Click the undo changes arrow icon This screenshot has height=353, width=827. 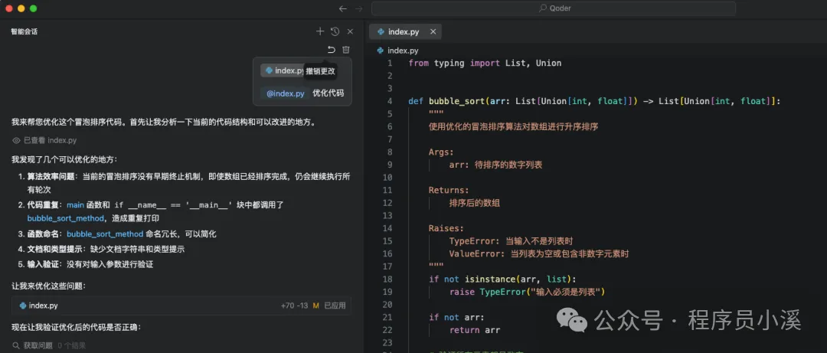point(332,50)
